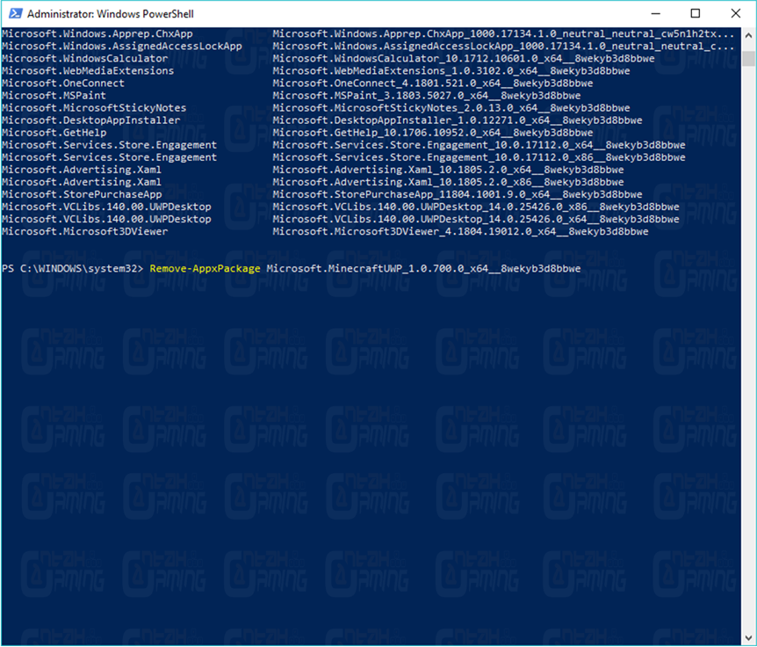Viewport: 757px width, 647px height.
Task: Click short name Microsoft.WebMediaExtensions in left column
Action: 88,71
